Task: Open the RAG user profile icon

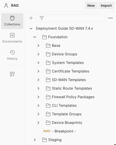Action: point(6,6)
